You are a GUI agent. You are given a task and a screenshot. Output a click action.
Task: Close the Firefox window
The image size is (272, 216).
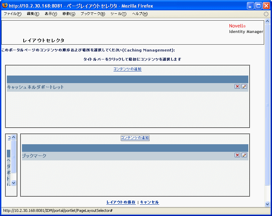click(266, 6)
